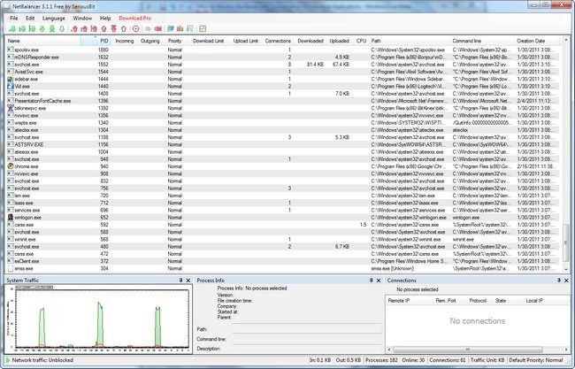575x369 pixels.
Task: Click the sixth red outlined upload icon
Action: point(124,28)
